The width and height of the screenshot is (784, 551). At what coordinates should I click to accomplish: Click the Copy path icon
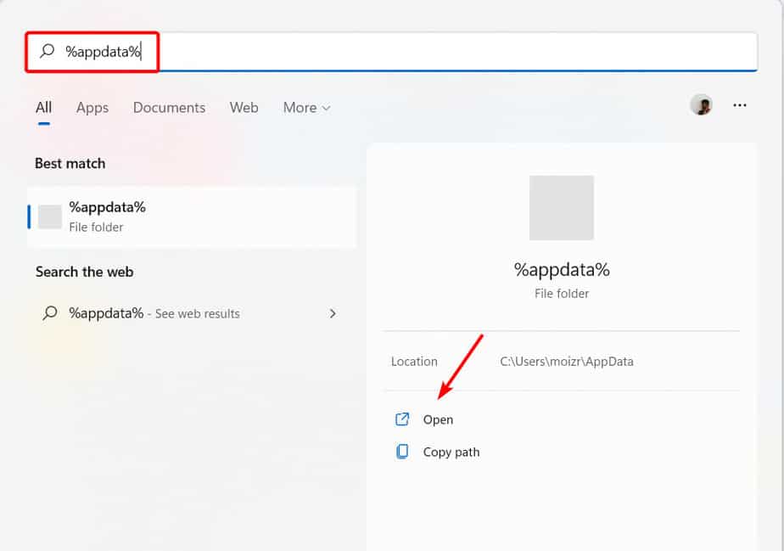[402, 452]
